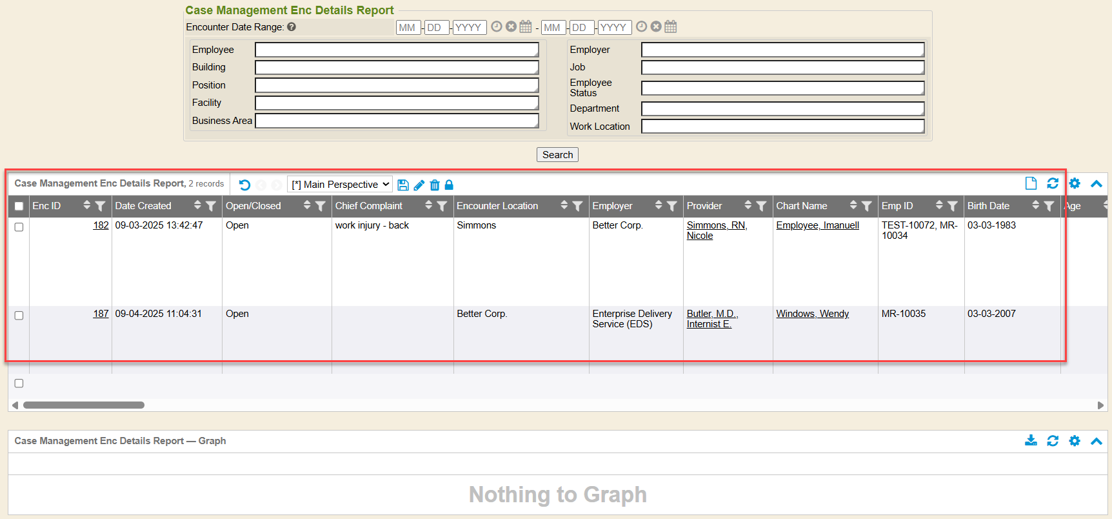Filter the Employer column with the funnel icon
The width and height of the screenshot is (1112, 519).
[672, 206]
